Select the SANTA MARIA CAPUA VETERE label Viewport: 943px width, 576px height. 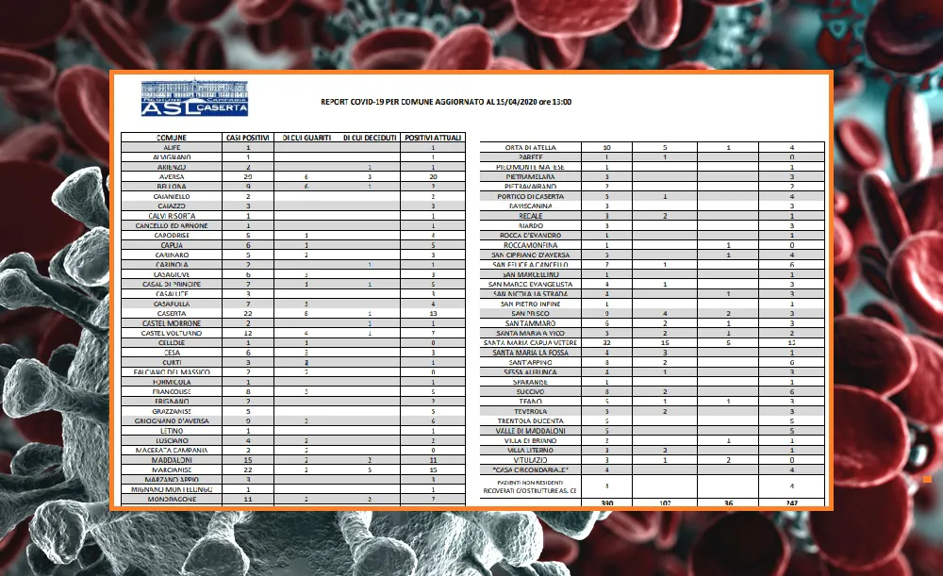(530, 343)
